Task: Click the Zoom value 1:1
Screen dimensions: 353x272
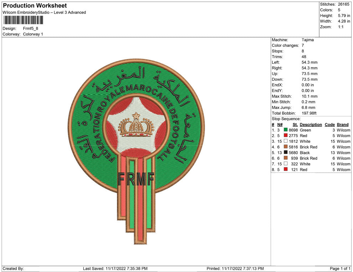Action: pos(341,27)
